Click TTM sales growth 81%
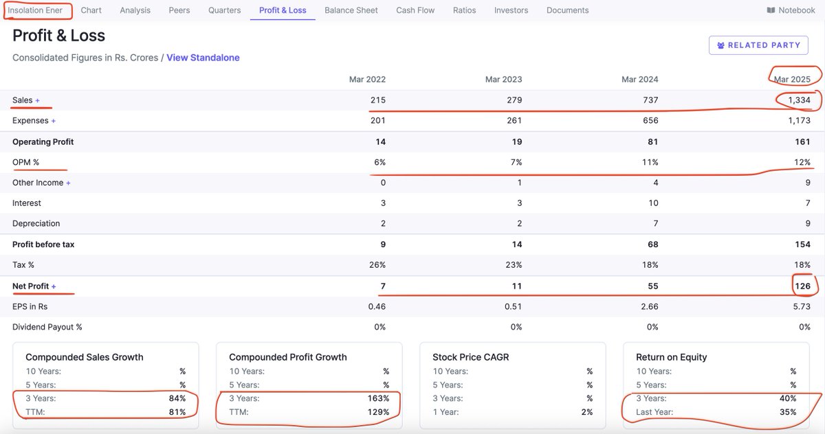 click(x=177, y=412)
